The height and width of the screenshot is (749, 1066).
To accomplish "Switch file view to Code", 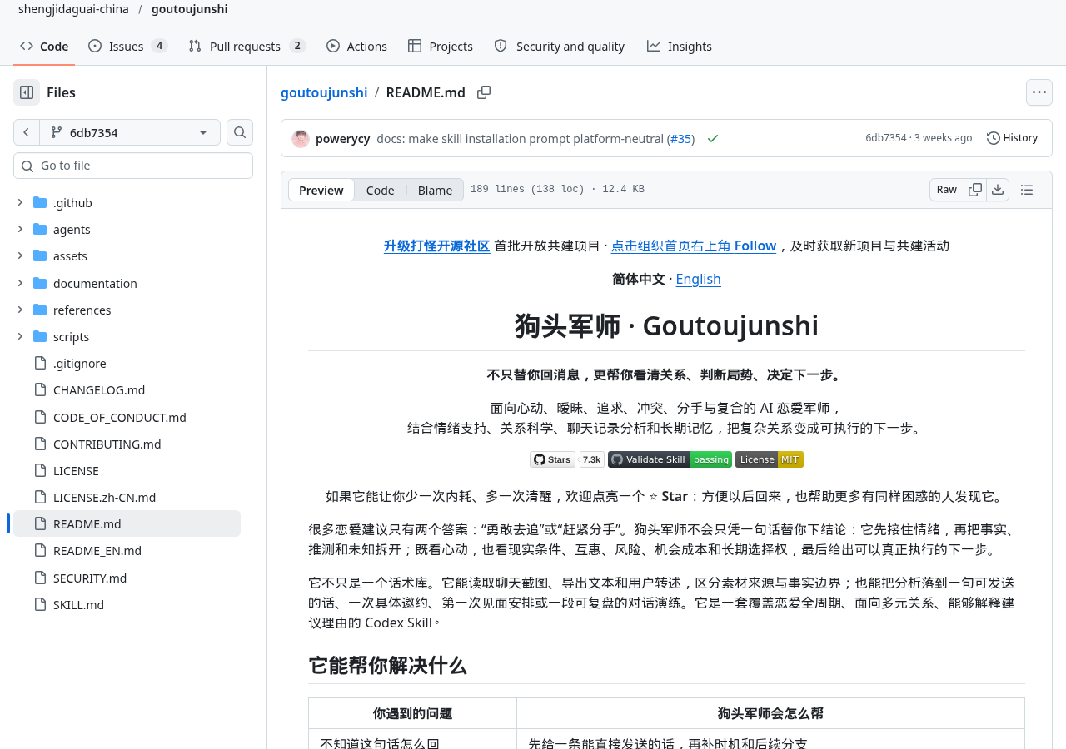I will click(380, 190).
